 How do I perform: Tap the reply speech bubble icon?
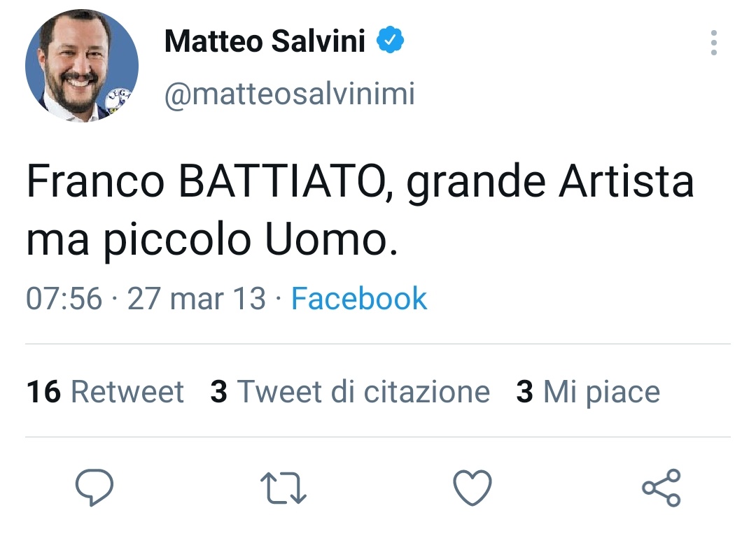point(94,487)
